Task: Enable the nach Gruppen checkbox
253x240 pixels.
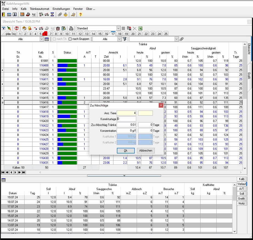Action: click(x=70, y=39)
